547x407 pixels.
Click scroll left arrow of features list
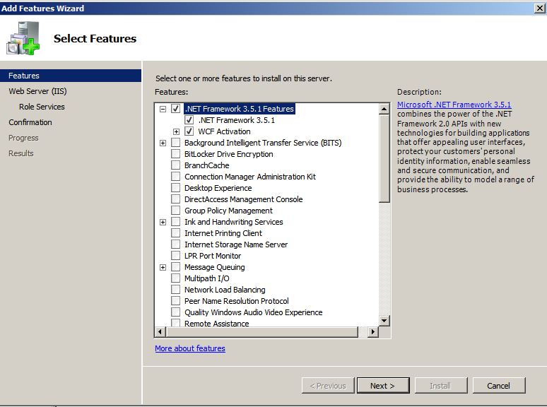click(160, 331)
